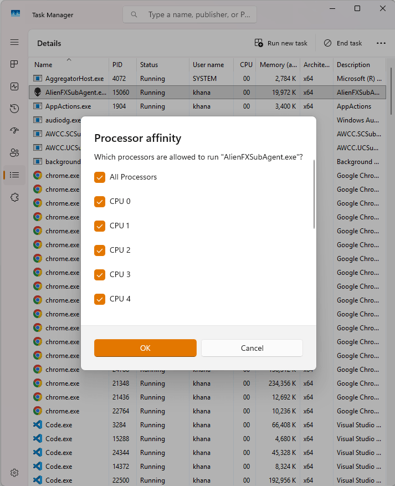
Task: Select AppActions.exe row name
Action: 68,106
